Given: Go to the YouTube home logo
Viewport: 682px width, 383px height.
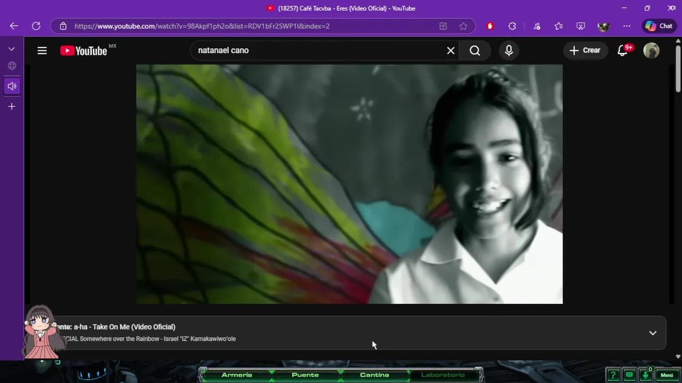Looking at the screenshot, I should (84, 51).
